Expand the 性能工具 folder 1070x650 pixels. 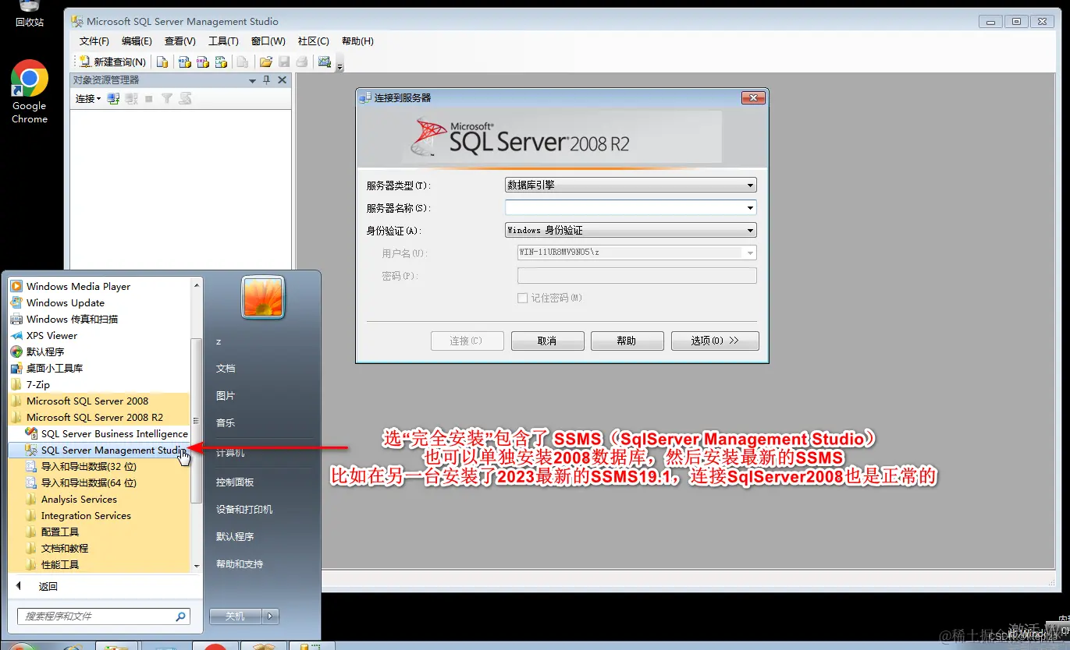pos(98,565)
